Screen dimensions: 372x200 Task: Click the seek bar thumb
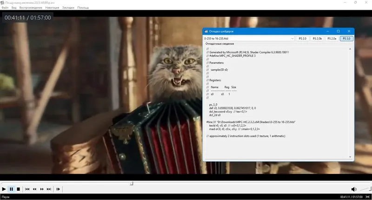pyautogui.click(x=132, y=183)
